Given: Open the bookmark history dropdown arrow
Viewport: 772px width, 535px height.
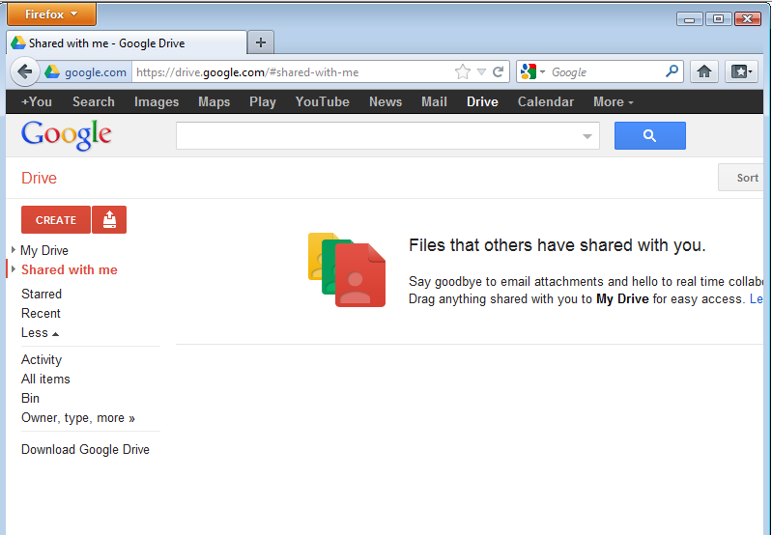Looking at the screenshot, I should (481, 72).
